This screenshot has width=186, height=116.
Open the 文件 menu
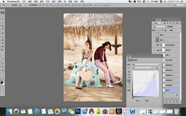tap(24, 2)
